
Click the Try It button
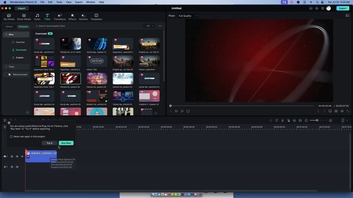click(x=49, y=143)
